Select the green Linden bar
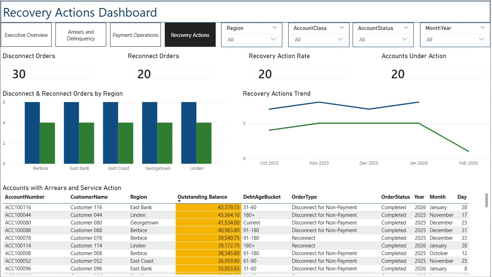Image resolution: width=492 pixels, height=277 pixels. click(x=204, y=143)
